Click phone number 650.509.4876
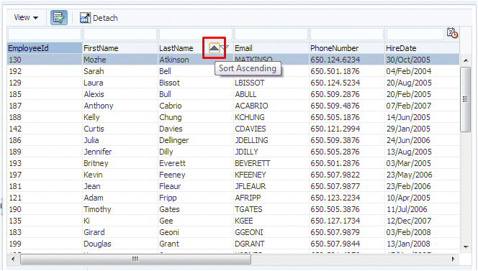The height and width of the screenshot is (271, 478). coord(335,106)
